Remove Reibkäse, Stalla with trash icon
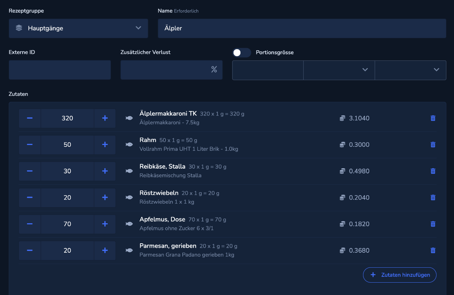 (433, 171)
